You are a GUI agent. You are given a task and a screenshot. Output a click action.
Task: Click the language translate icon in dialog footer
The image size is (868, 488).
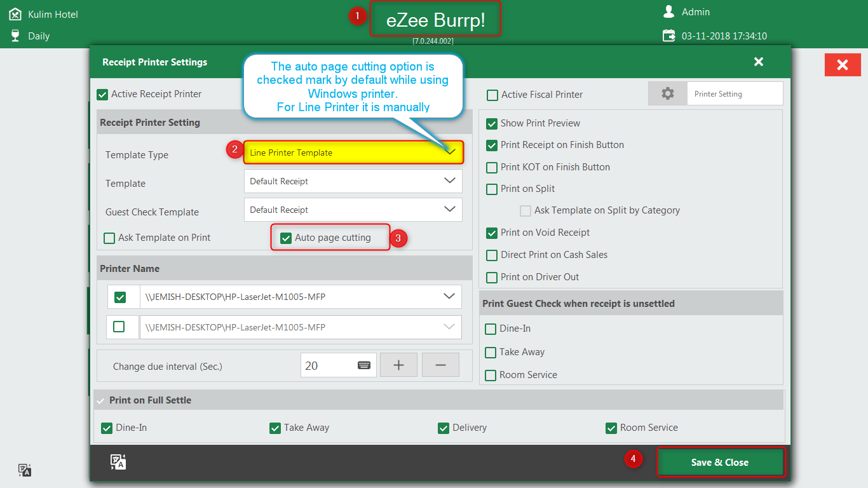(118, 462)
